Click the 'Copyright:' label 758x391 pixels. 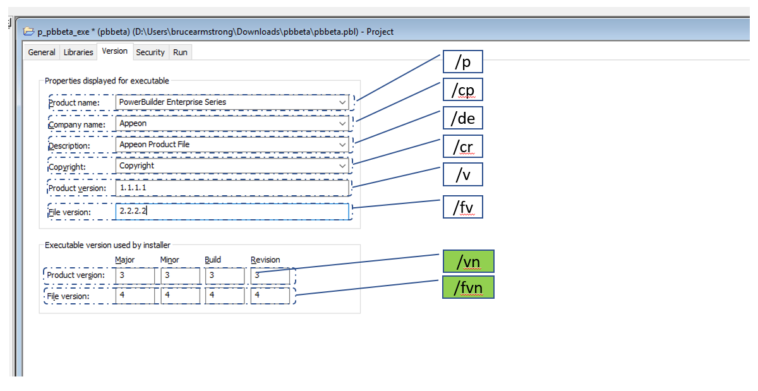pyautogui.click(x=66, y=167)
